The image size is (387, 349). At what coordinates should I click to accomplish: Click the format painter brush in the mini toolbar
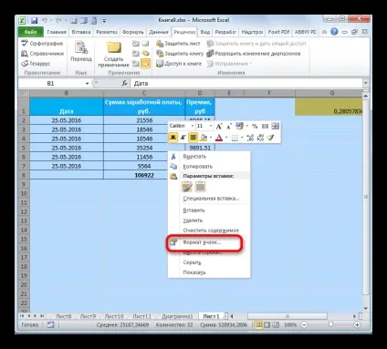pos(270,138)
